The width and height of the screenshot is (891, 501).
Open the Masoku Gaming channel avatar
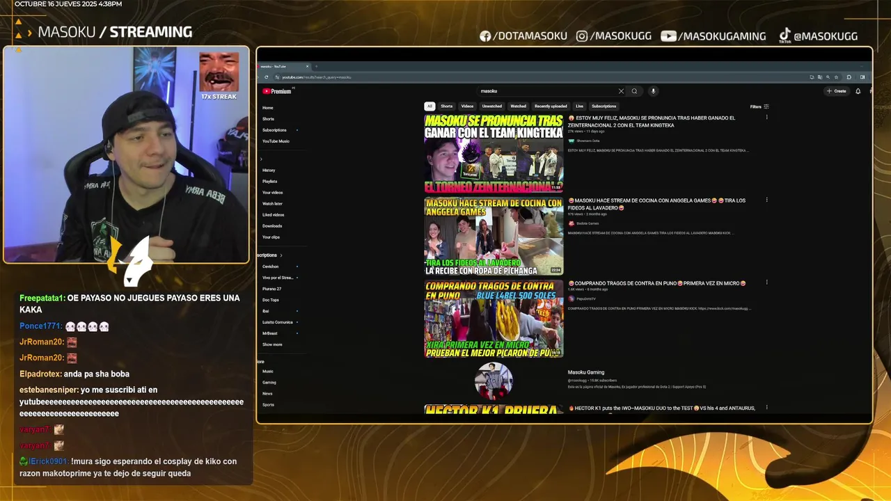tap(494, 381)
